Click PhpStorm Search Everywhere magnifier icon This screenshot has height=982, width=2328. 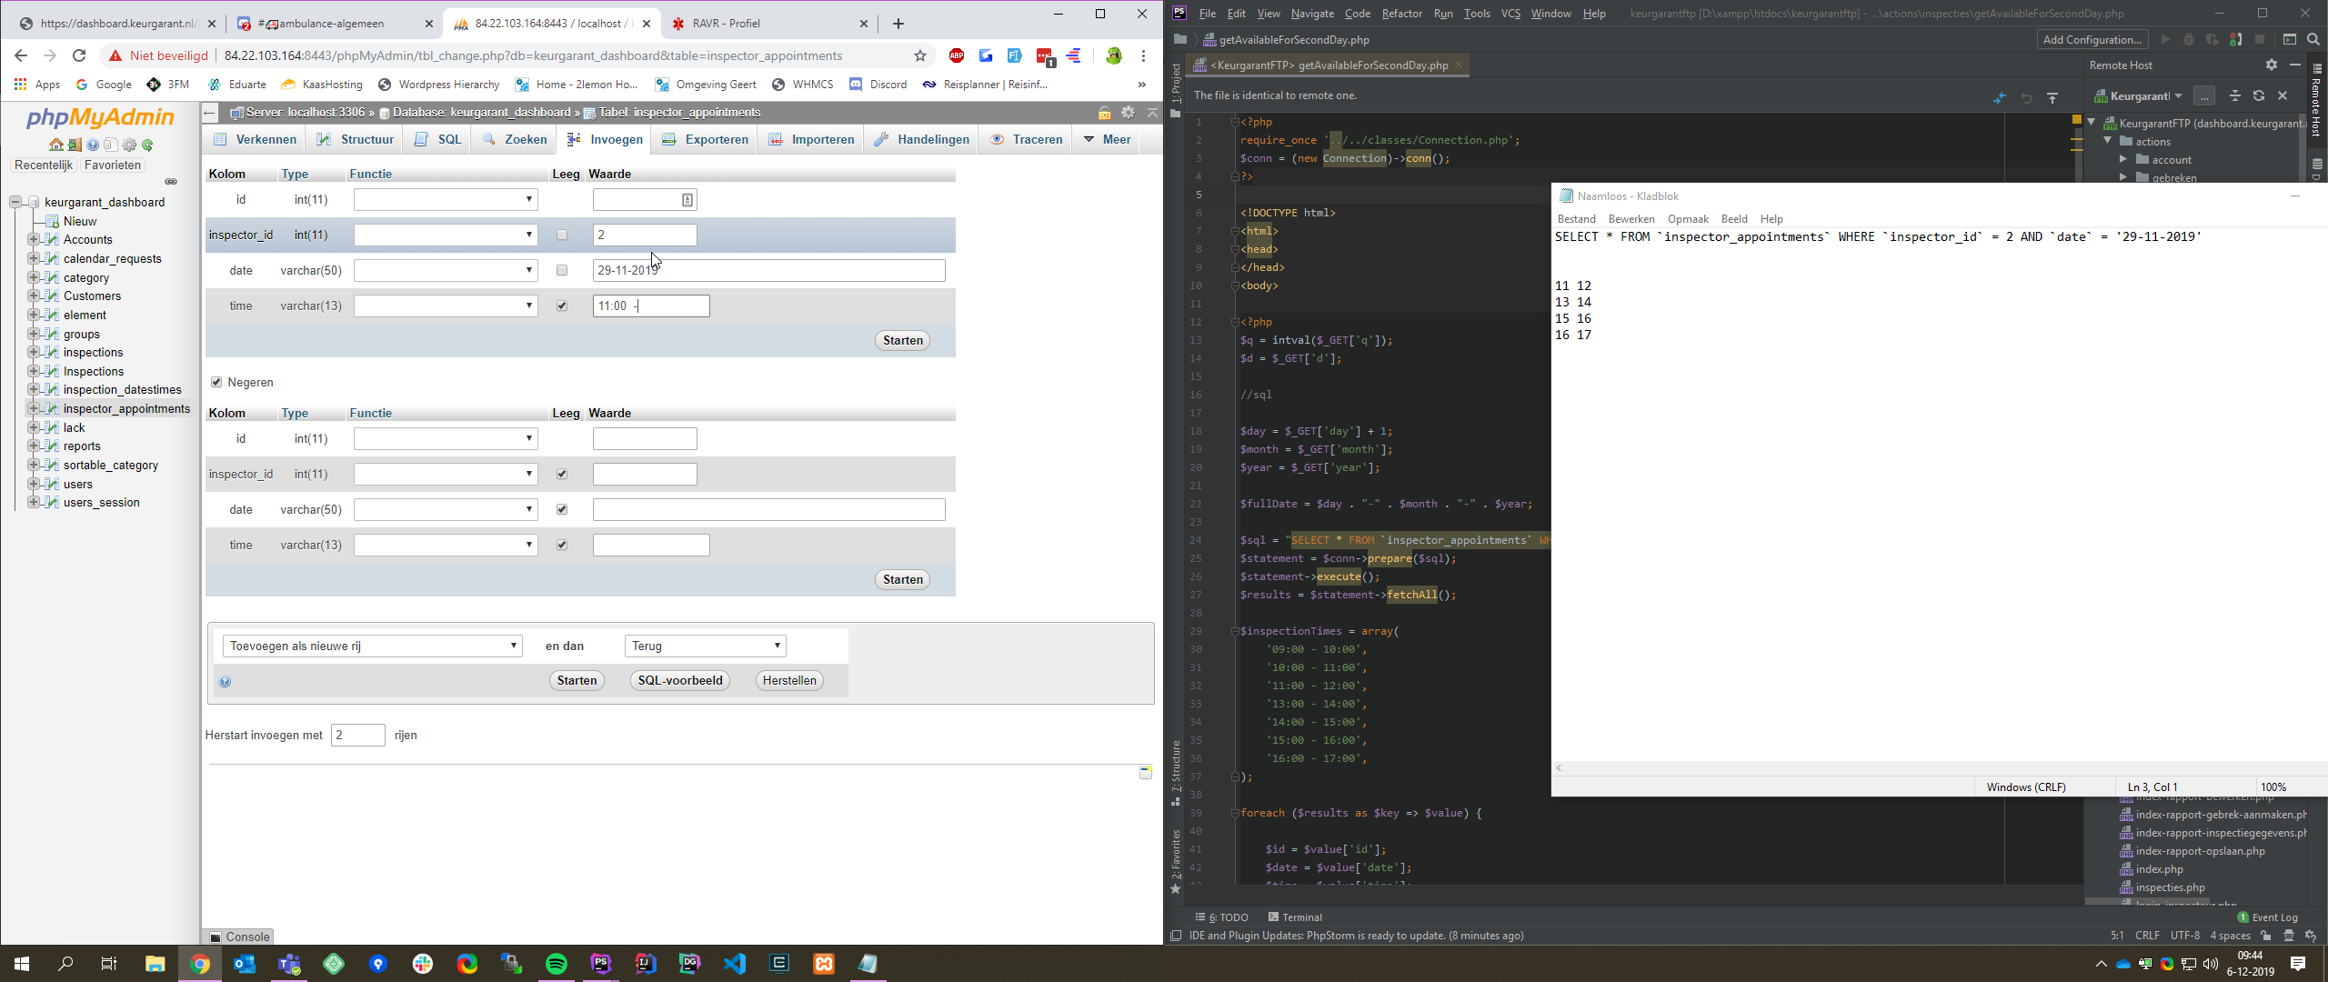click(x=2313, y=39)
